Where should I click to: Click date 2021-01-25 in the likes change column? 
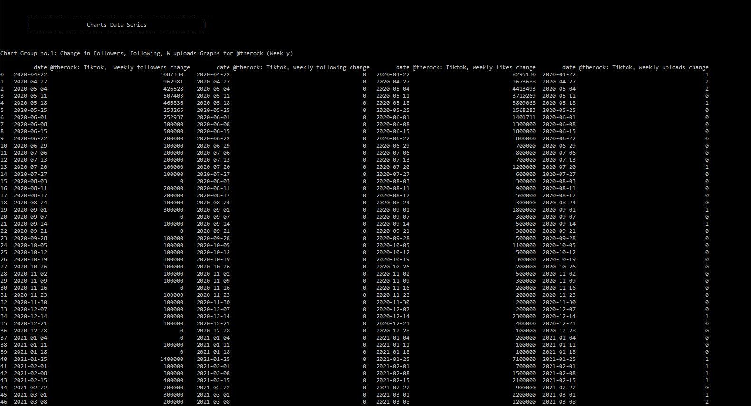point(393,359)
